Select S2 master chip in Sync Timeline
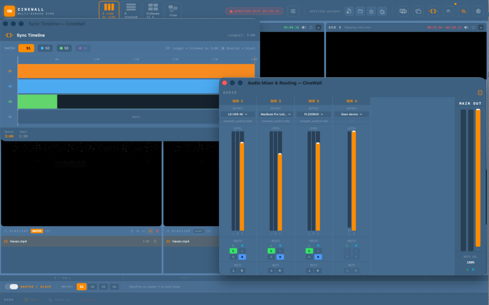Image resolution: width=489 pixels, height=305 pixels. [x=45, y=48]
